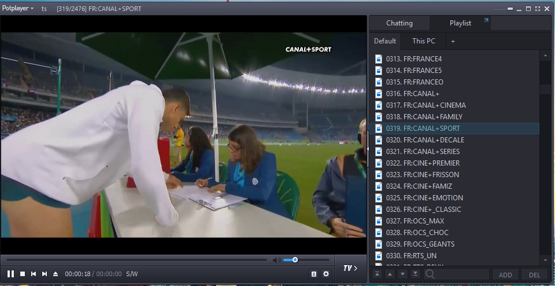Image resolution: width=555 pixels, height=286 pixels.
Task: Skip to next channel icon
Action: [x=45, y=274]
